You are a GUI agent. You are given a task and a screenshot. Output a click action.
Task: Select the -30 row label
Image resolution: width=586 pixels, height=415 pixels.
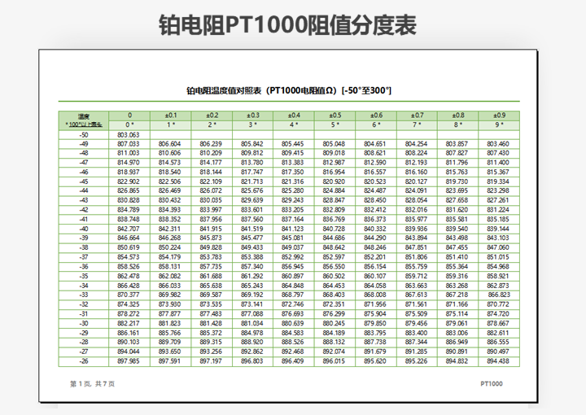(84, 324)
